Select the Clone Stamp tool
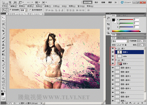Viewport: 147px width, 105px height. tap(3, 44)
